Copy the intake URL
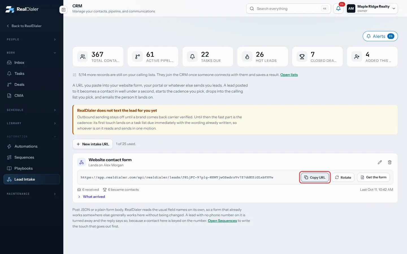 (x=315, y=178)
